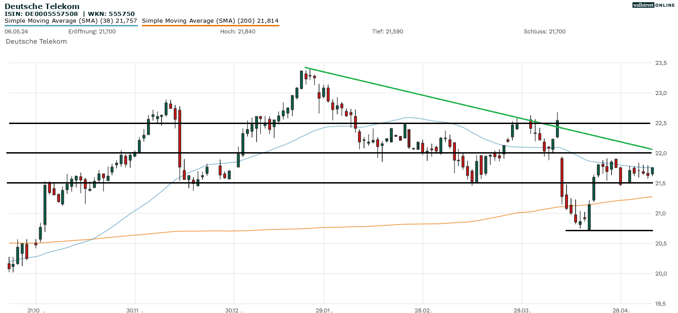Click the blue legend line under SMA (38)
Viewport: 678px width, 313px height.
[71, 26]
